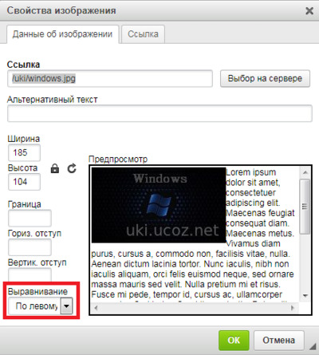Viewport: 319px width, 355px height.
Task: Click the image URL Ссылка field
Action: click(110, 78)
